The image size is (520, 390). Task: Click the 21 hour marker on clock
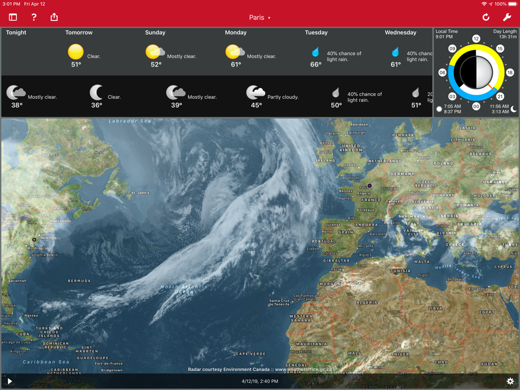point(500,97)
